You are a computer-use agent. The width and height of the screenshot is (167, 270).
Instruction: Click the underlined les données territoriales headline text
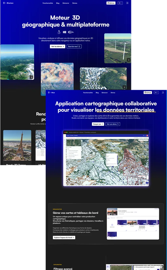(126, 110)
